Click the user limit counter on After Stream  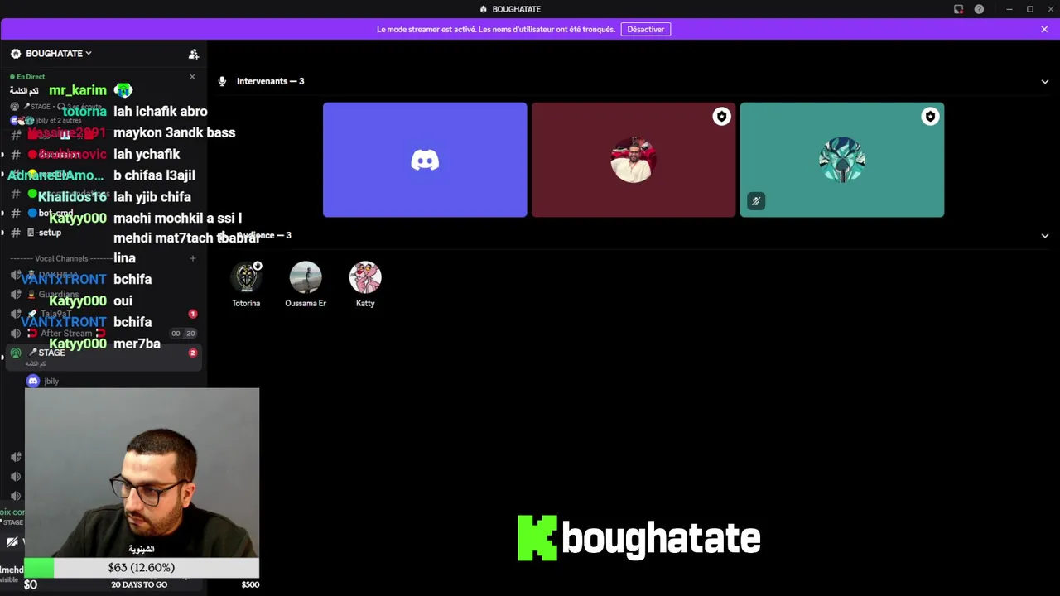pos(183,334)
